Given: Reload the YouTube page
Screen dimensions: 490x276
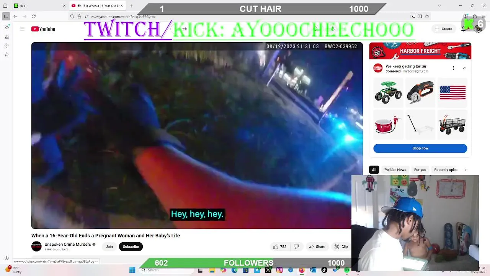Looking at the screenshot, I should click(x=34, y=16).
